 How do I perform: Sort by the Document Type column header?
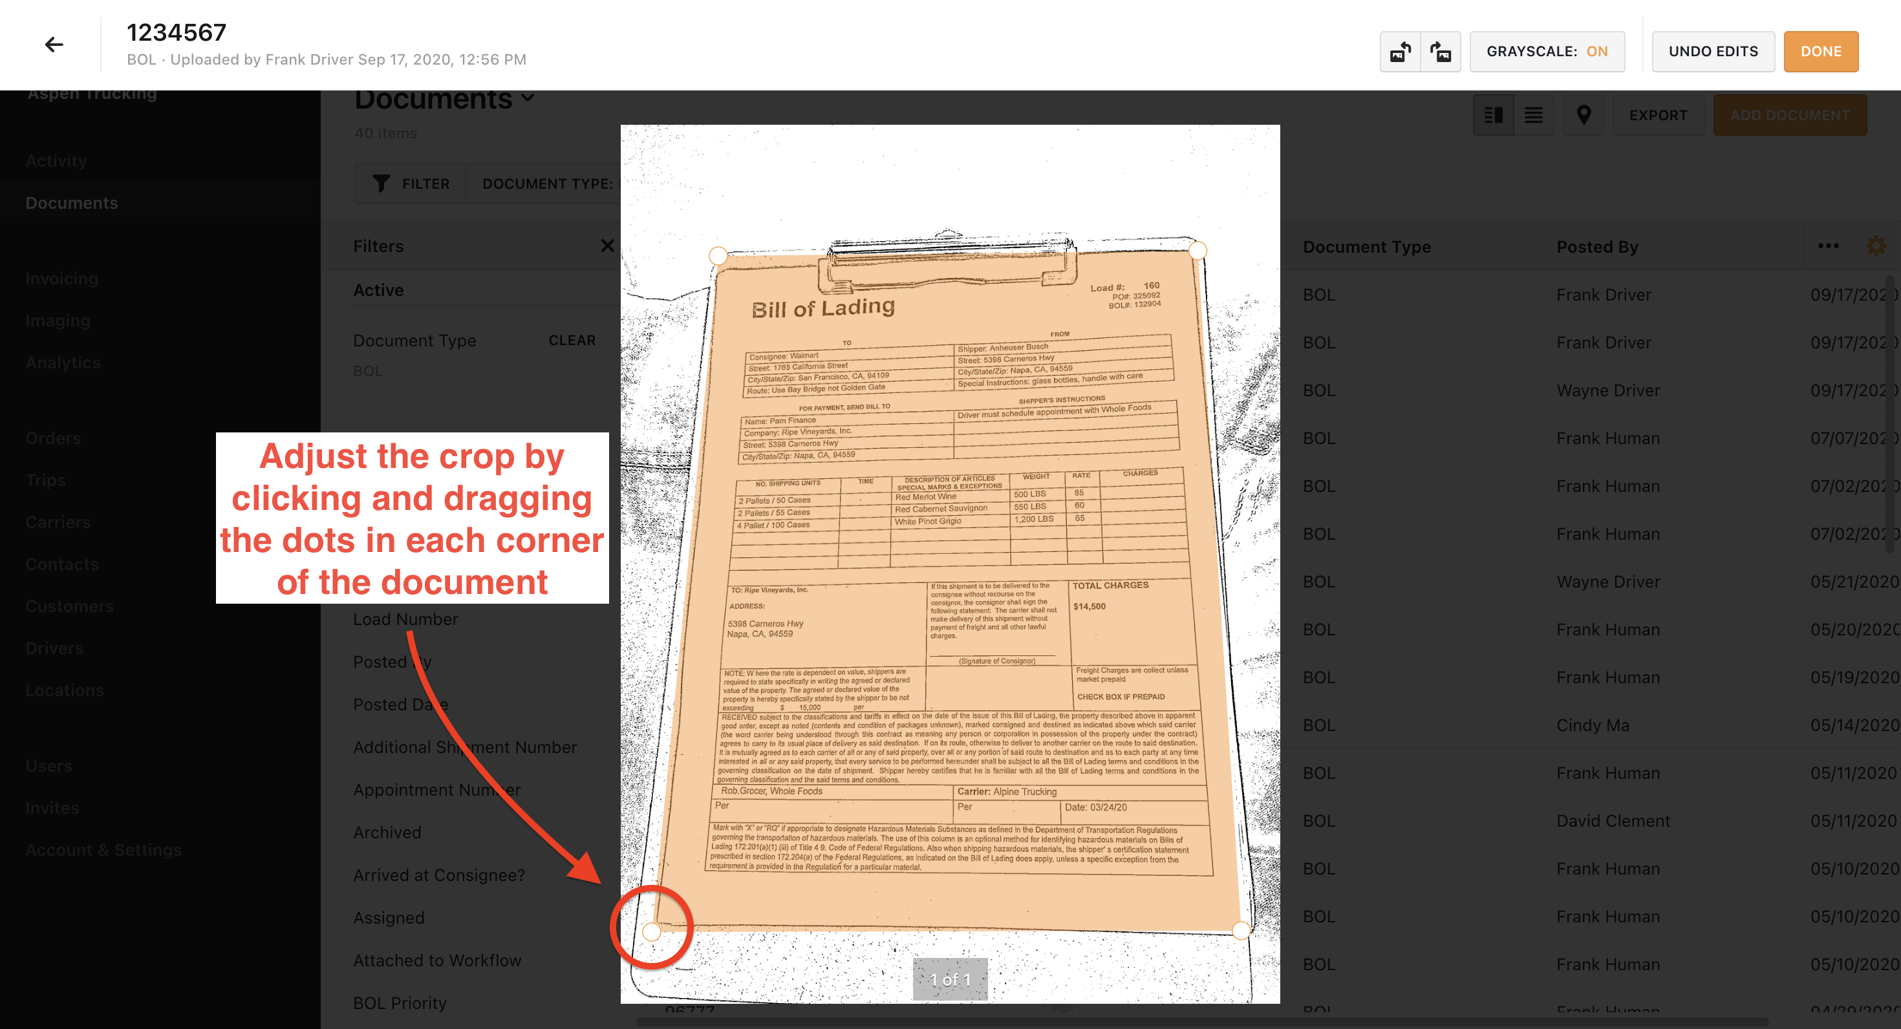click(x=1367, y=247)
